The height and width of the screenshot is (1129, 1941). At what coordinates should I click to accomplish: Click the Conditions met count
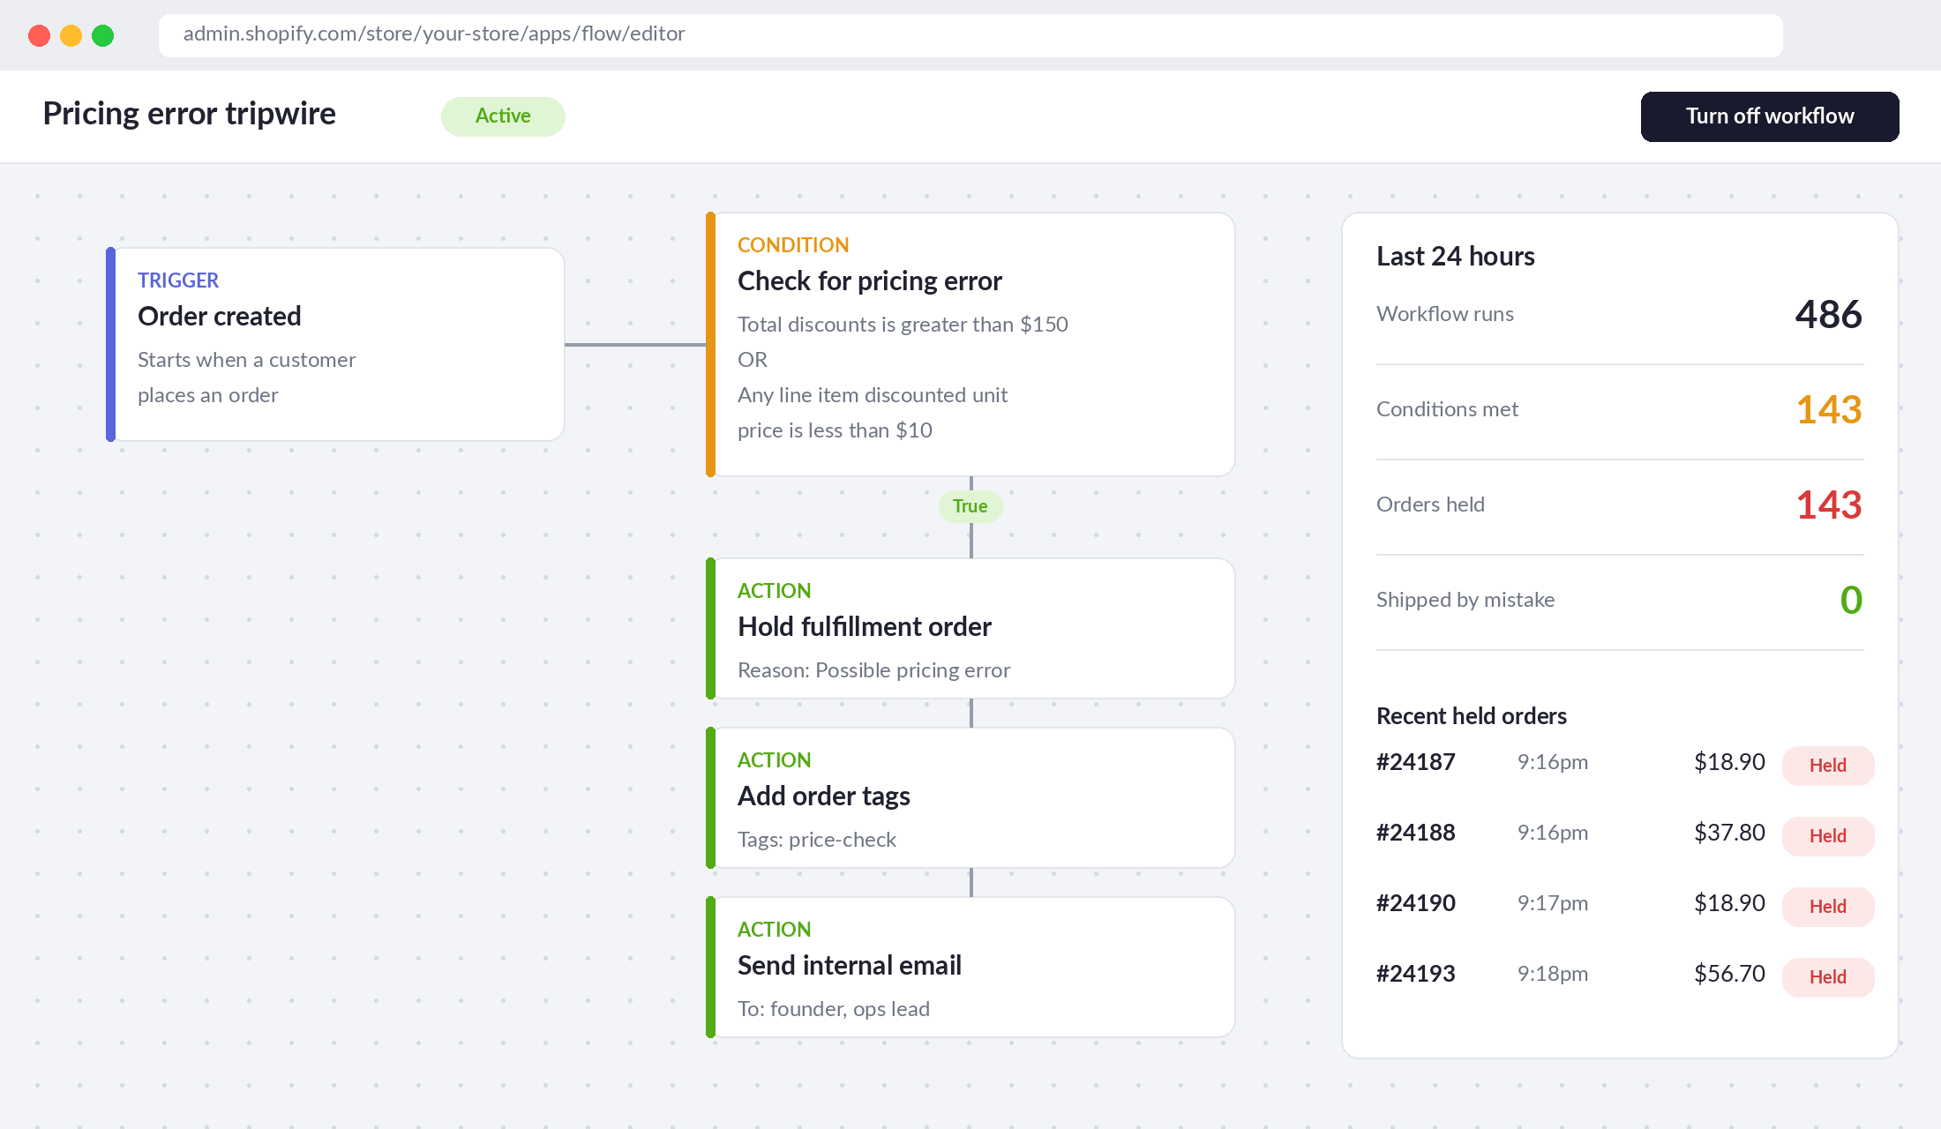1829,410
